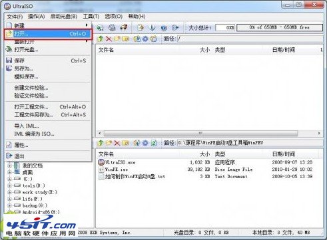Choose 属性... menu entry
Image resolution: width=327 pixels, height=240 pixels.
pyautogui.click(x=48, y=145)
